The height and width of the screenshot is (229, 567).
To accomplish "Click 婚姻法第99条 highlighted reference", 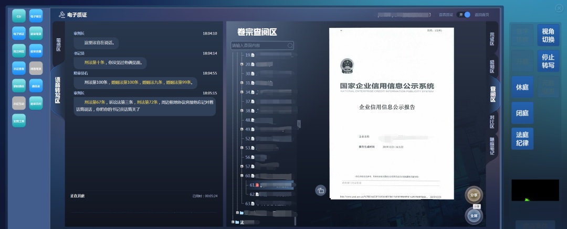I will tap(178, 82).
